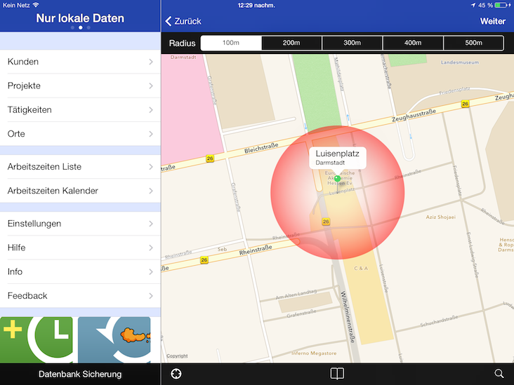Viewport: 514px width, 385px height.
Task: Tap the green map pin
Action: pyautogui.click(x=337, y=179)
